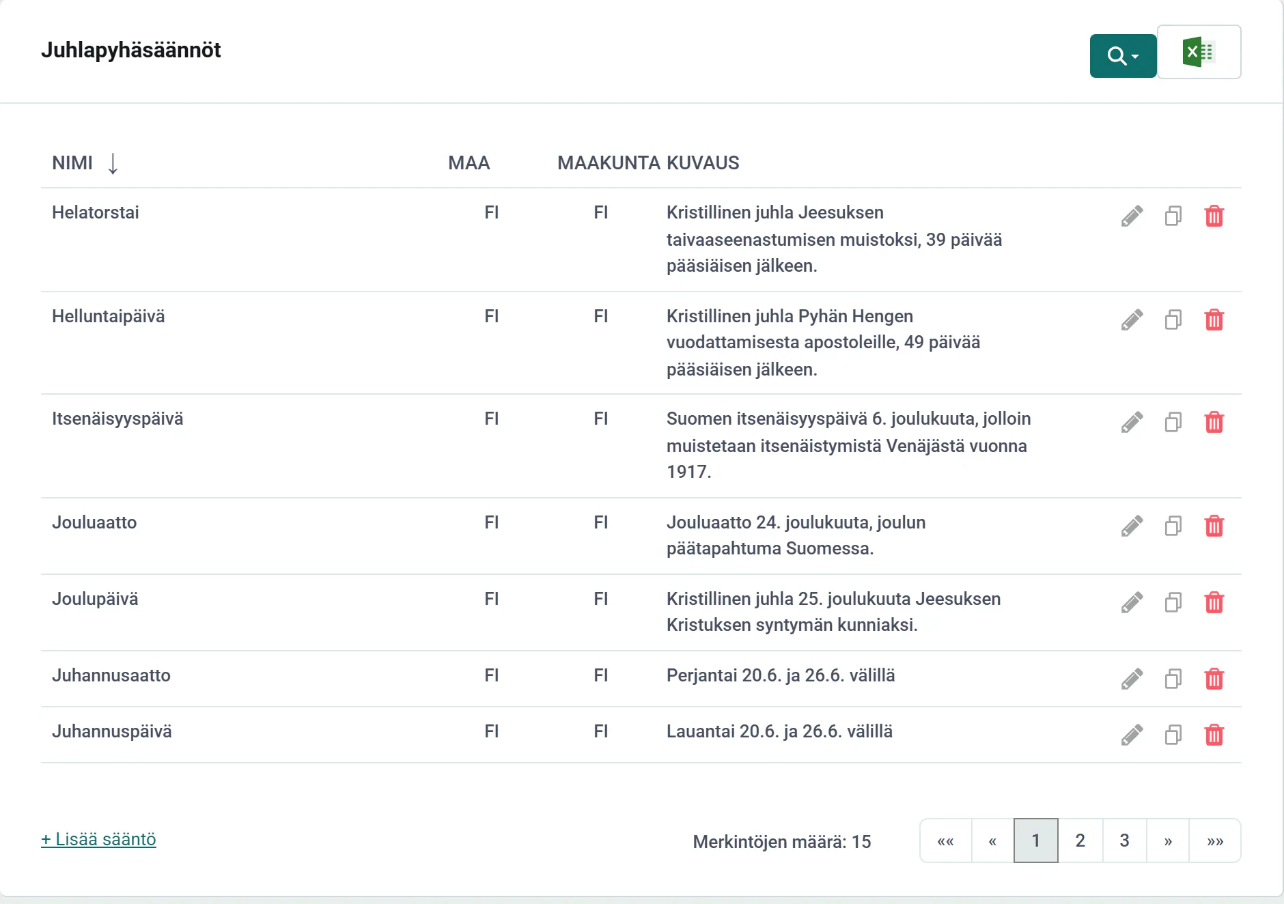The image size is (1284, 904).
Task: Delete the Juhannusaatto rule
Action: 1214,679
